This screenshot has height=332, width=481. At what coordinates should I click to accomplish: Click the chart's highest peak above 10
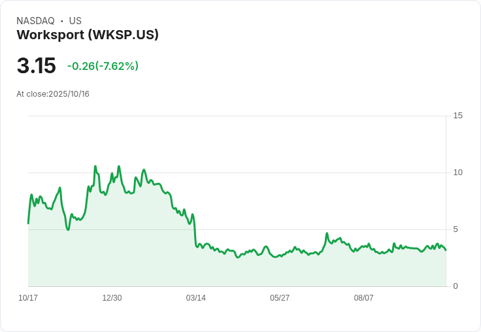click(95, 166)
